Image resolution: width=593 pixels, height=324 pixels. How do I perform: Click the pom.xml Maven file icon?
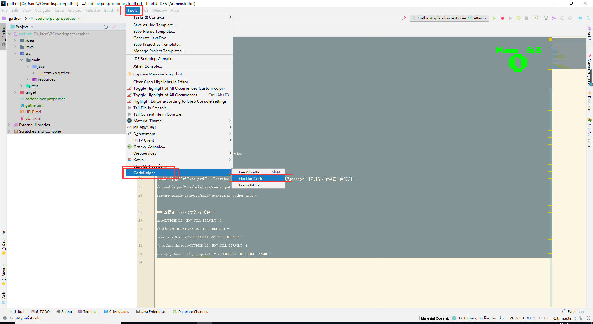pos(22,118)
